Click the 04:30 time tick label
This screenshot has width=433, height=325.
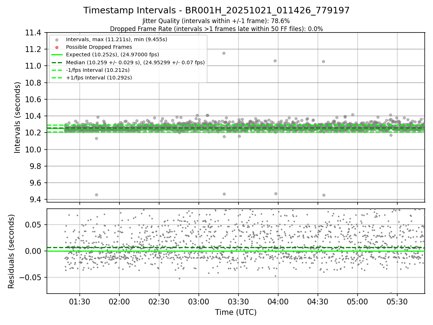click(x=318, y=301)
